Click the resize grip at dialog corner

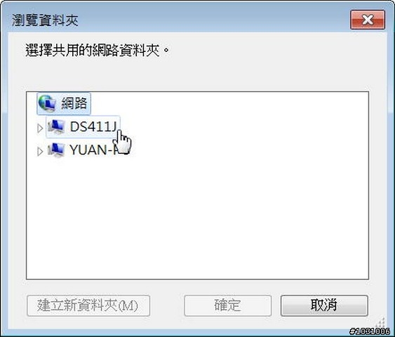[x=382, y=323]
